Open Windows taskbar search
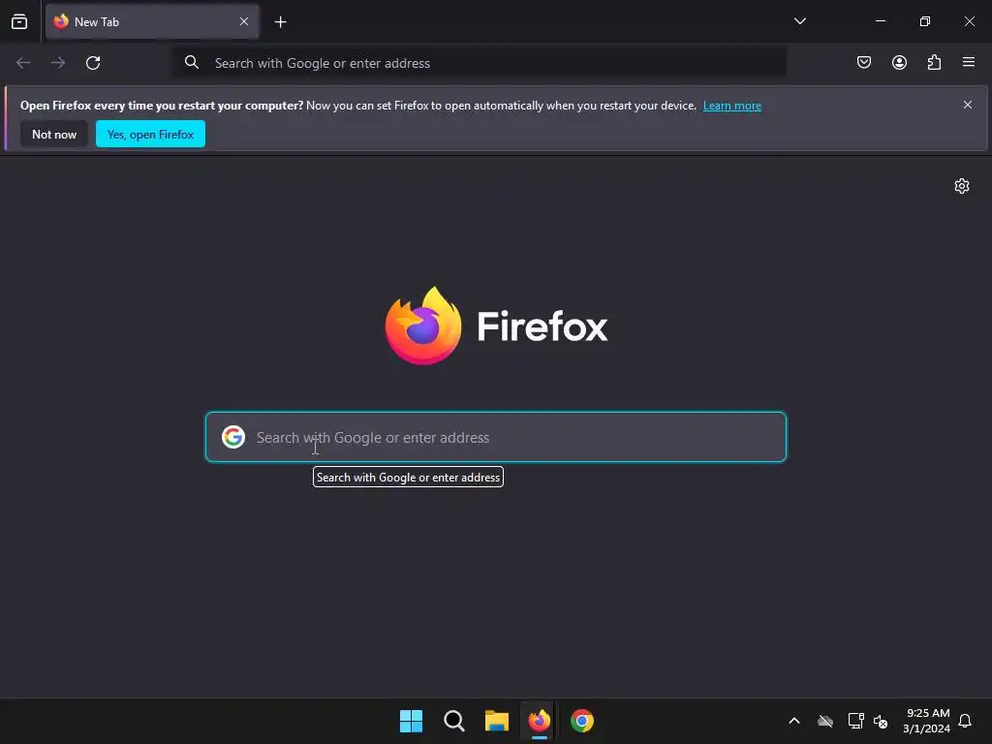 coord(453,721)
